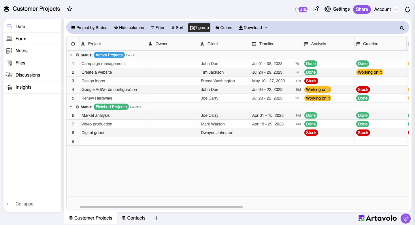Image resolution: width=415 pixels, height=225 pixels.
Task: Open the Files section
Action: coord(32,63)
